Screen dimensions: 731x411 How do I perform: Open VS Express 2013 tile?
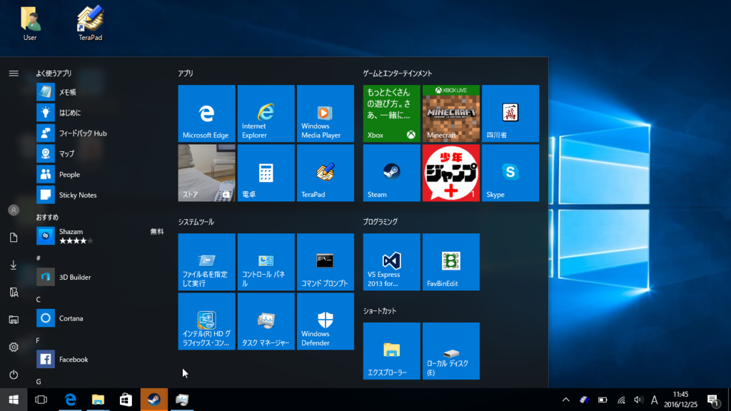click(x=392, y=262)
